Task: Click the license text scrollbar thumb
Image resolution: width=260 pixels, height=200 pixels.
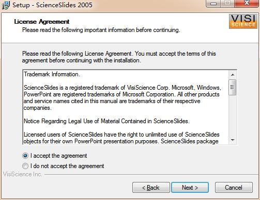Action: (233, 87)
